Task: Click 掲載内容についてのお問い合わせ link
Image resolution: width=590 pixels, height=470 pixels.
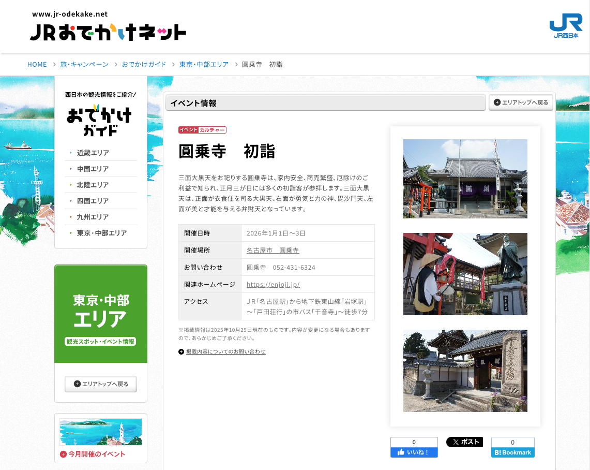Action: pyautogui.click(x=225, y=352)
